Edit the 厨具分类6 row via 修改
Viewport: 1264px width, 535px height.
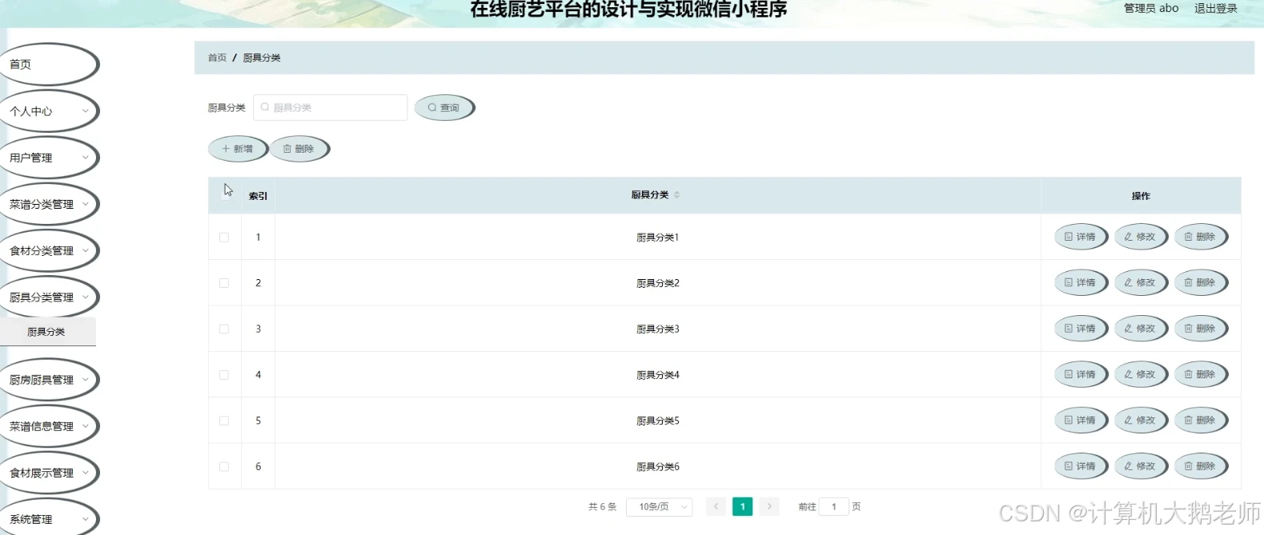pyautogui.click(x=1141, y=466)
